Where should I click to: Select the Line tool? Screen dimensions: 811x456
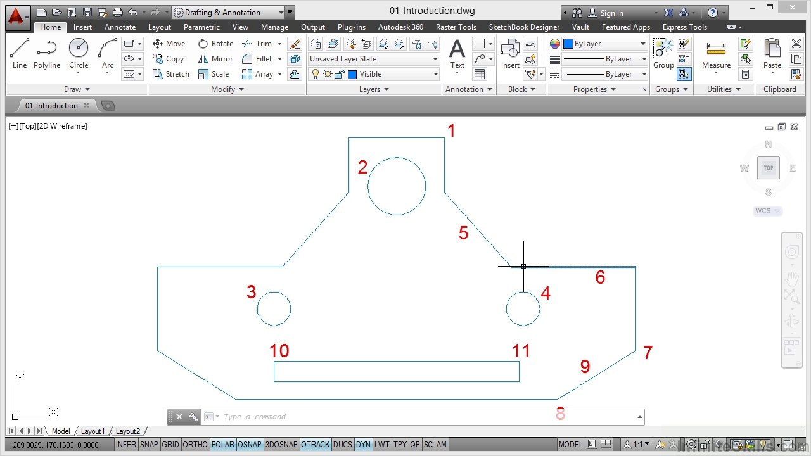coord(20,54)
